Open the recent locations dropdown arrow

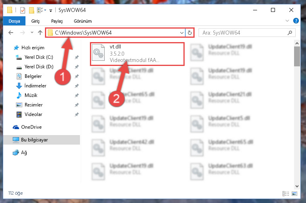tap(32, 33)
